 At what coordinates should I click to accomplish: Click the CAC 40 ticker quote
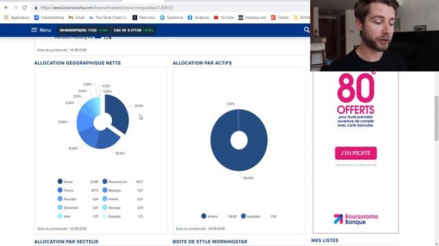pyautogui.click(x=134, y=30)
